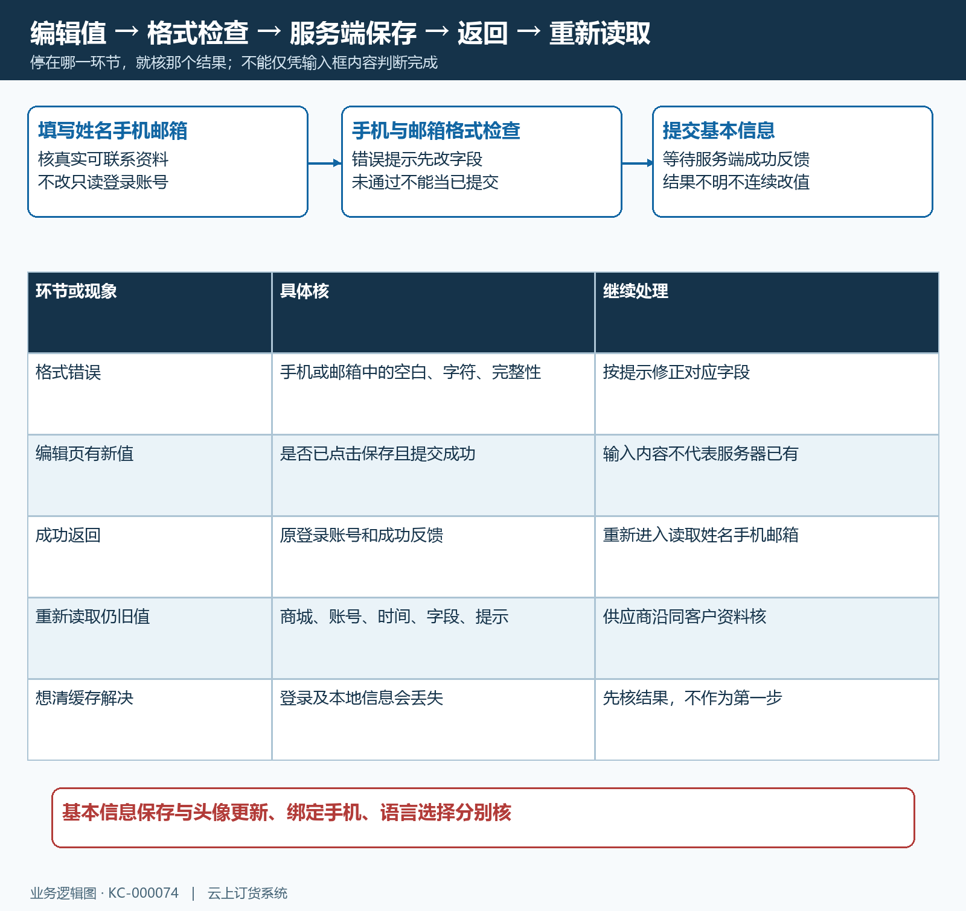Select the 格式错误 table cell

150,394
